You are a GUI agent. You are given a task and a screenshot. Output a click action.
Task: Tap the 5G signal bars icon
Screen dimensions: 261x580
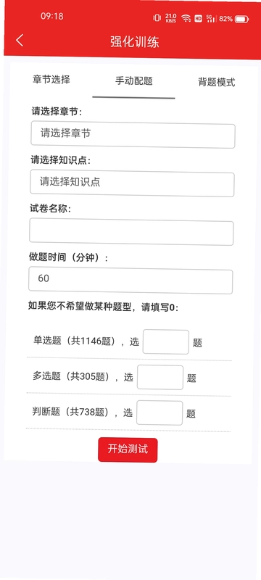click(211, 19)
